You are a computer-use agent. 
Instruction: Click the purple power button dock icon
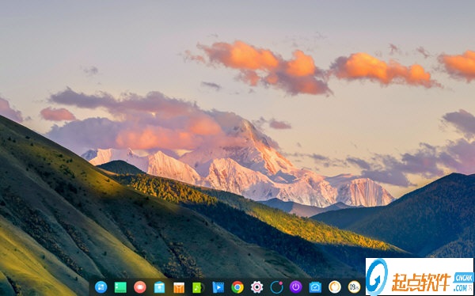(x=295, y=287)
